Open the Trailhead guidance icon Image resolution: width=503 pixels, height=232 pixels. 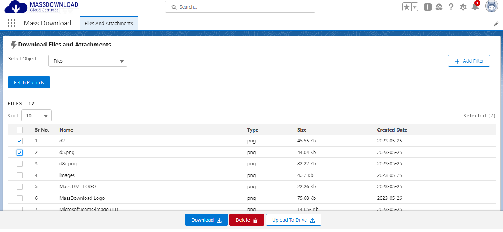click(x=439, y=7)
